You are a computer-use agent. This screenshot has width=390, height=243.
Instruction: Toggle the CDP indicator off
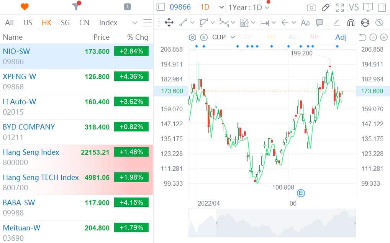tap(203, 37)
